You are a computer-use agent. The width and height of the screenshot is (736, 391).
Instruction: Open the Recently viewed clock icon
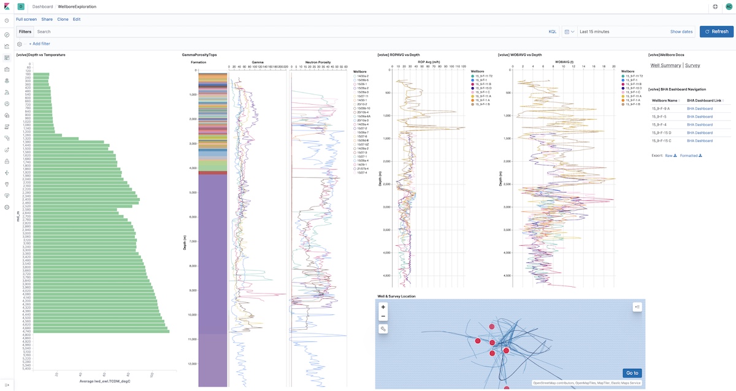7,21
